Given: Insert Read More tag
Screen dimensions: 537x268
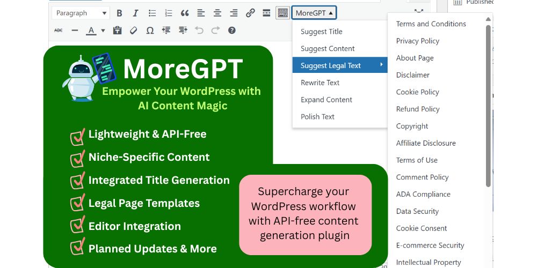Looking at the screenshot, I should tap(266, 13).
